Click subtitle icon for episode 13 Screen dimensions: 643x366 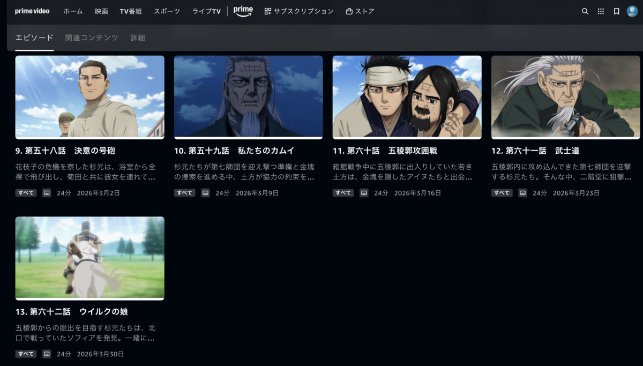pyautogui.click(x=47, y=354)
